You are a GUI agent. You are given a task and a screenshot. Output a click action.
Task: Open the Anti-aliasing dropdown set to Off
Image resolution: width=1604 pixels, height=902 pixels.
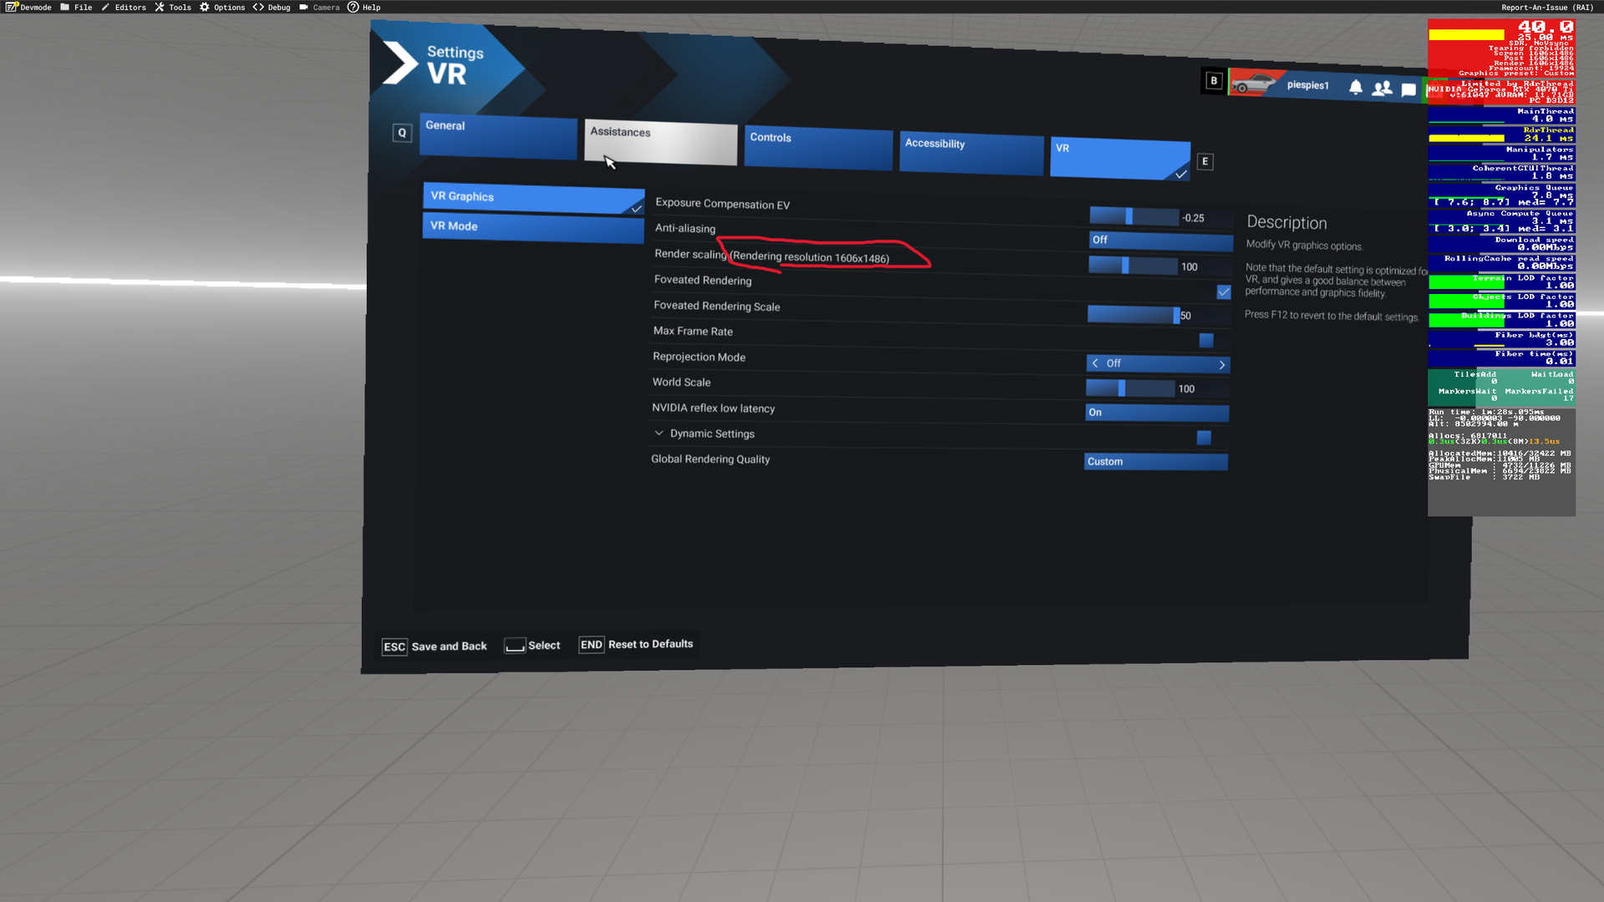coord(1160,241)
